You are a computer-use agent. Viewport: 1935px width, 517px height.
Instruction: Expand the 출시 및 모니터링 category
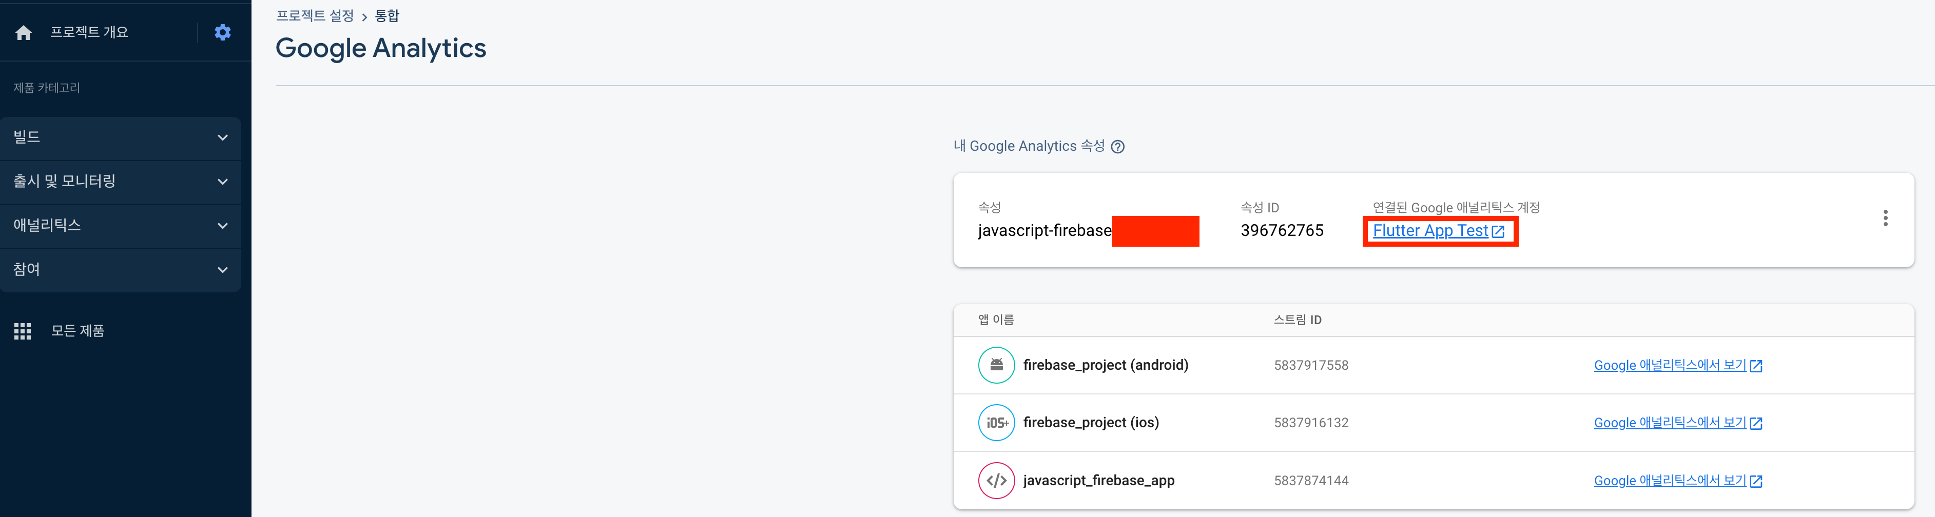pos(120,182)
